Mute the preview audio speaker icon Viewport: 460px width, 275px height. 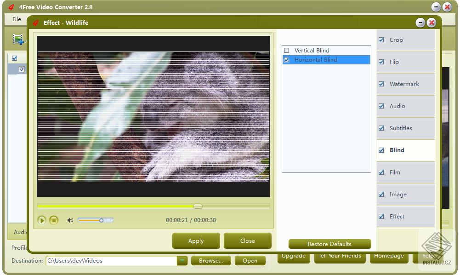tap(70, 220)
